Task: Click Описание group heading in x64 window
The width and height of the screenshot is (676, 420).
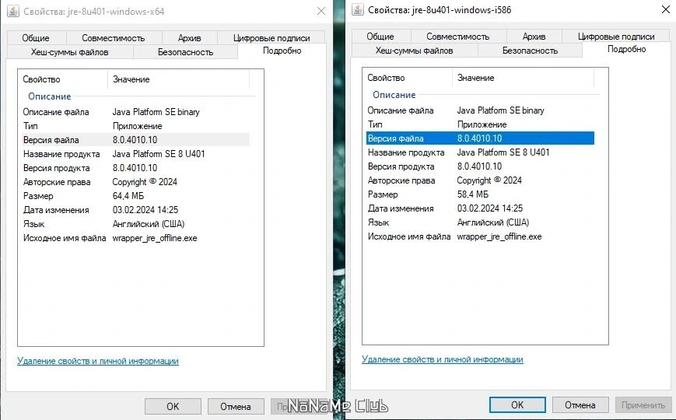Action: (50, 96)
